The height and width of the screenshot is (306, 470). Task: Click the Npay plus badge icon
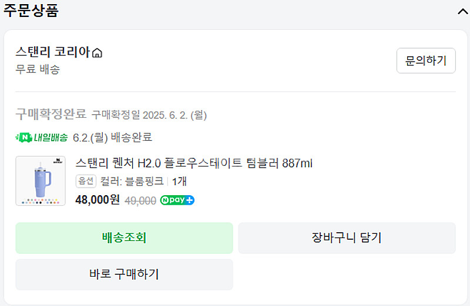177,200
